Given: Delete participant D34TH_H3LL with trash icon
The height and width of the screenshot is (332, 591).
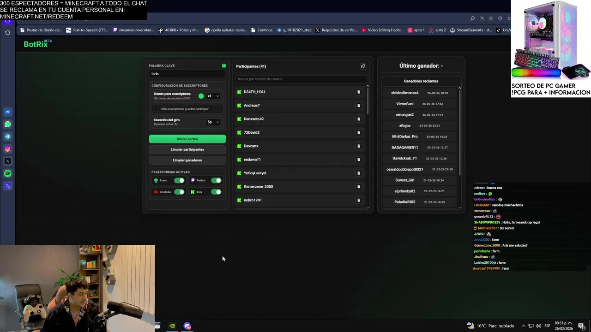Looking at the screenshot, I should (358, 92).
